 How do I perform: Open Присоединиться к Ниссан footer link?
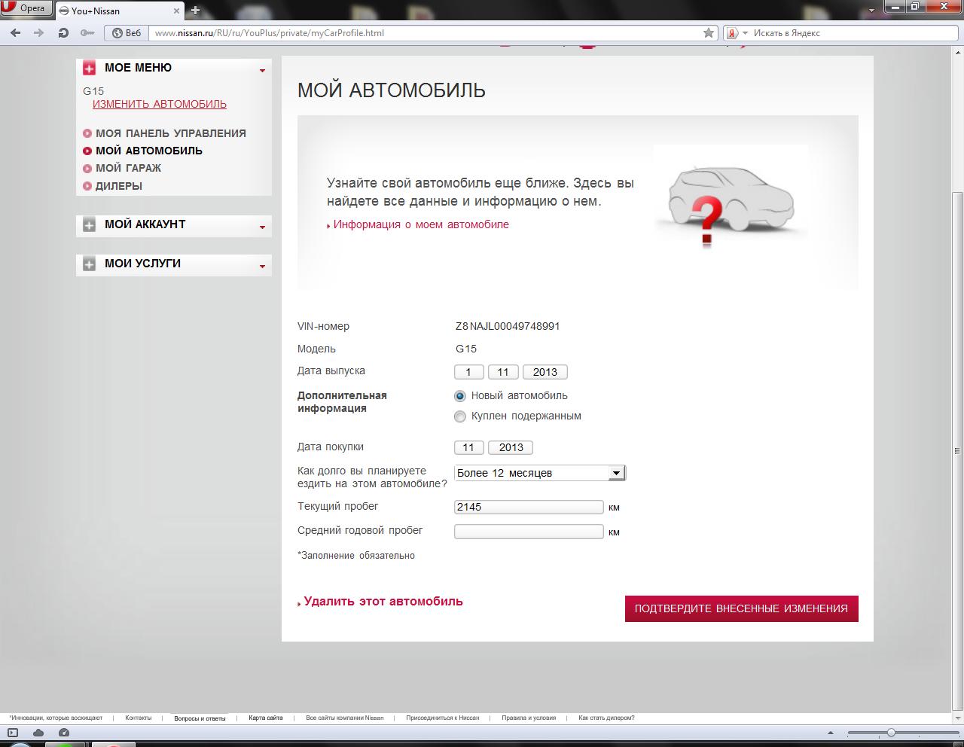click(443, 718)
